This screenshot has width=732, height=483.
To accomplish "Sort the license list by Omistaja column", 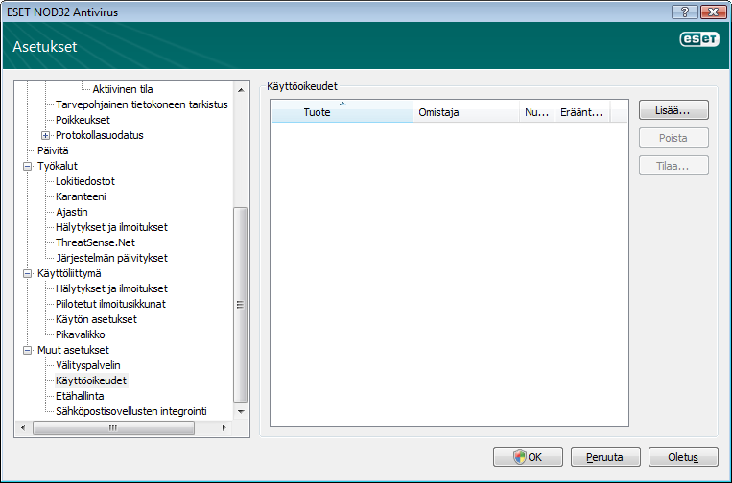I will (x=466, y=111).
